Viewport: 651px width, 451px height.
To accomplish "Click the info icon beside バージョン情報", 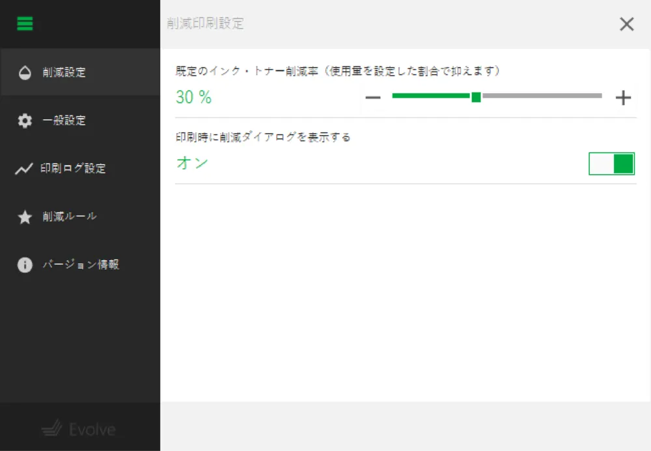I will point(25,265).
